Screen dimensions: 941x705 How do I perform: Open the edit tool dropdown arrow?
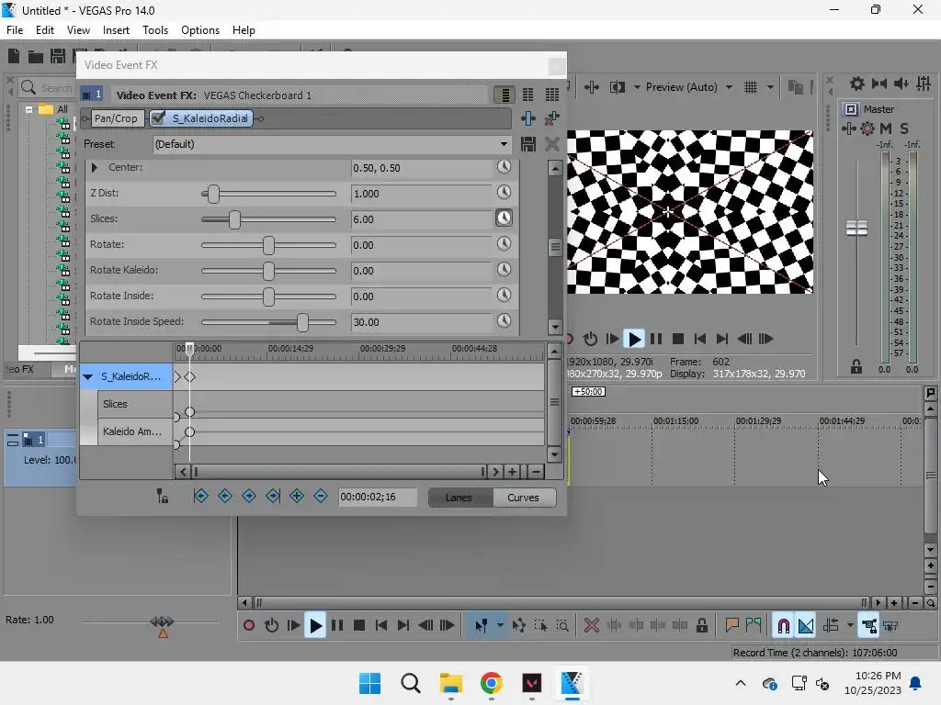(x=500, y=625)
